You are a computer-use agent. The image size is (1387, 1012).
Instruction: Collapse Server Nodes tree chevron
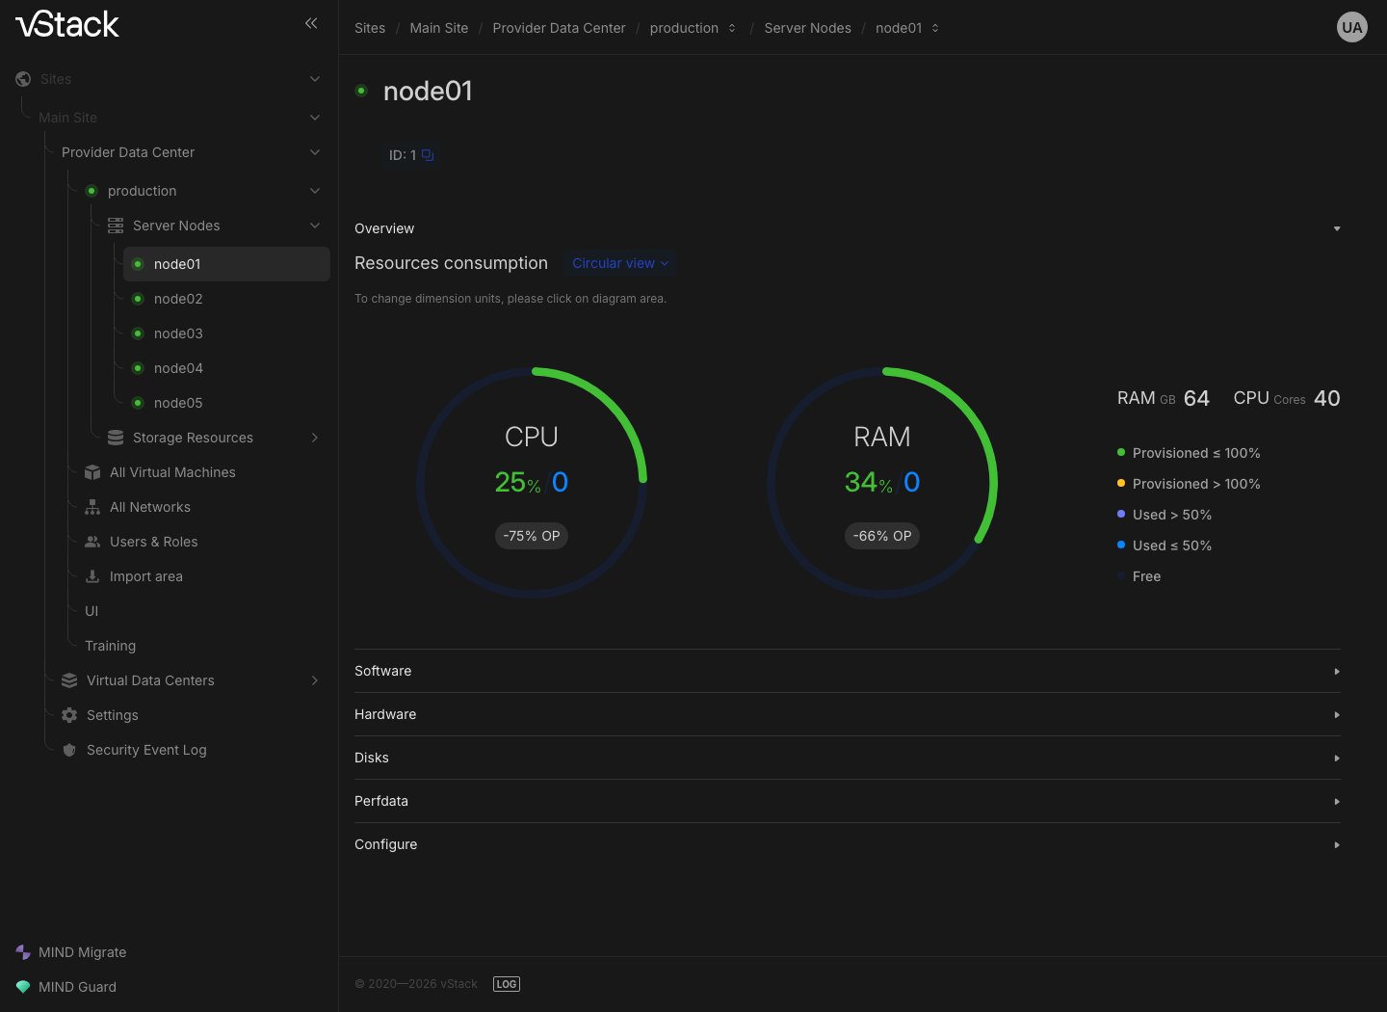coord(315,226)
